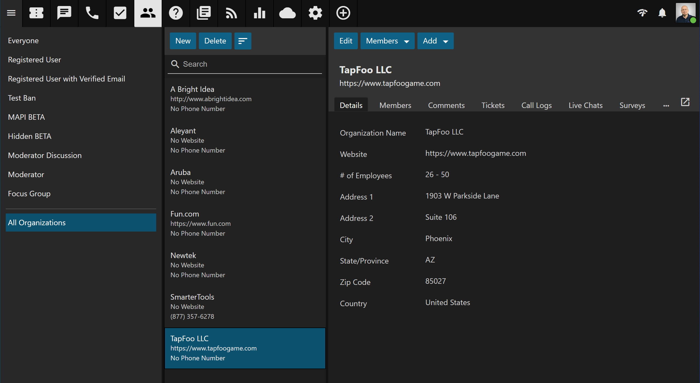Open the Aleyant organization
Viewport: 700px width, 383px height.
(x=245, y=141)
